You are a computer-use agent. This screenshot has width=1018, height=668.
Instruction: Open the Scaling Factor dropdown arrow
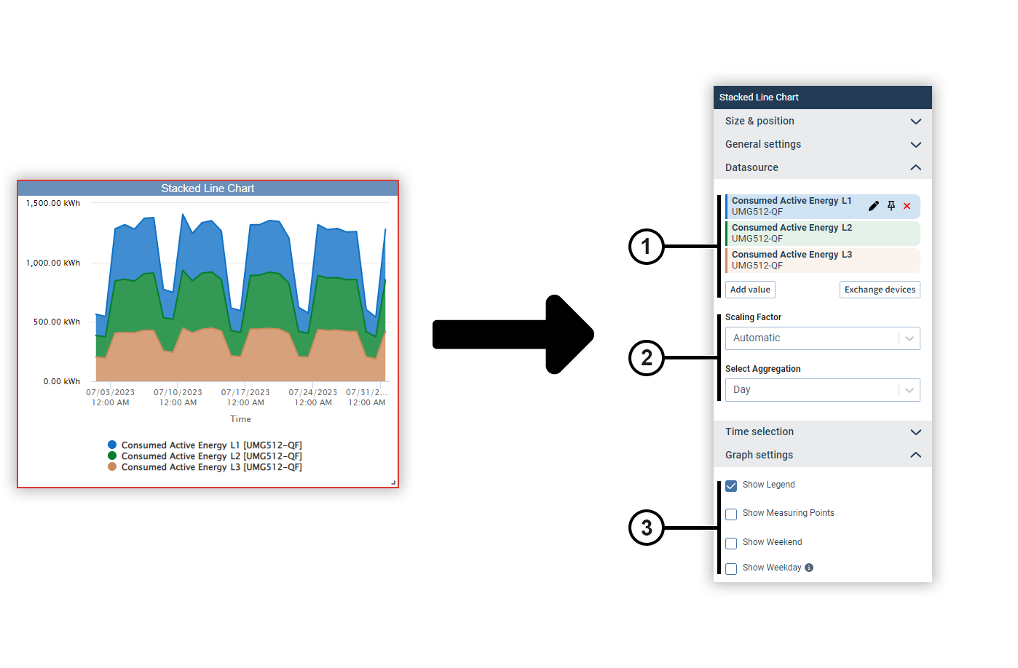(x=909, y=338)
